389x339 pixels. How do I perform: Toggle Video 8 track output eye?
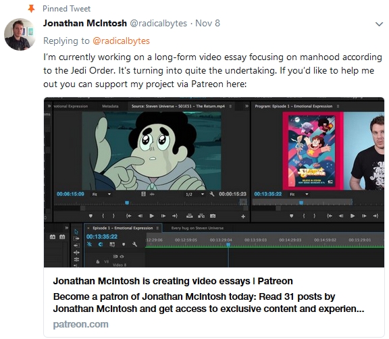(122, 257)
